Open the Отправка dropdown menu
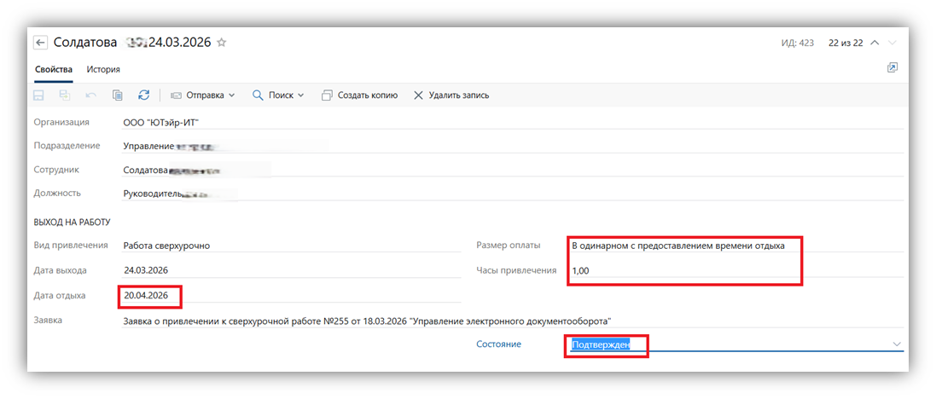 (203, 95)
